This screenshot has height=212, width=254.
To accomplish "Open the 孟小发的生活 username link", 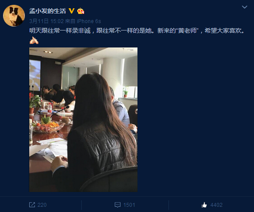I will tap(48, 11).
